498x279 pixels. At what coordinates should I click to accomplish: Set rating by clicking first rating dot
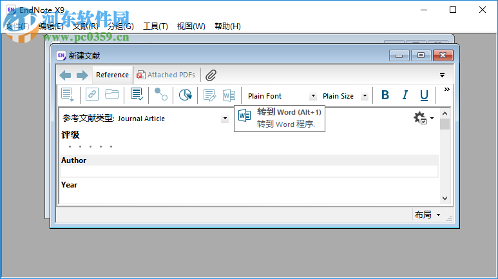[x=70, y=146]
